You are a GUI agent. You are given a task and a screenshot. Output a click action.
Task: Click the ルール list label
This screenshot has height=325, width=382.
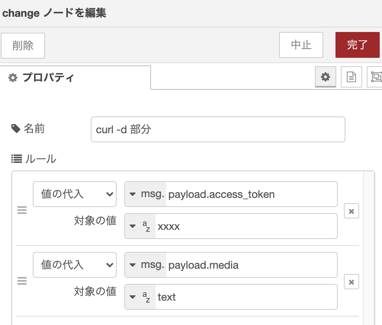[34, 159]
